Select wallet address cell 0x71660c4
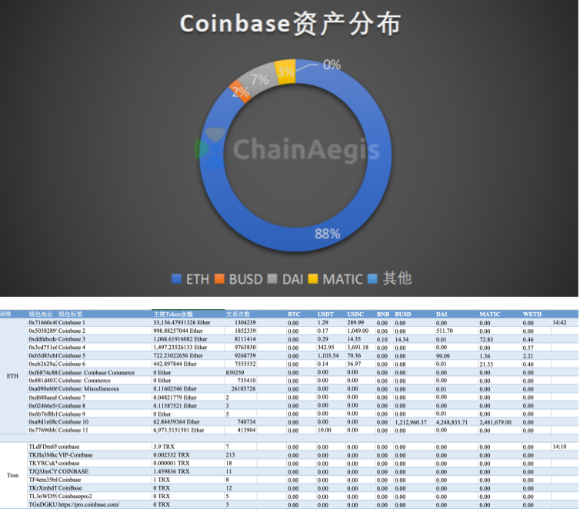 (42, 322)
